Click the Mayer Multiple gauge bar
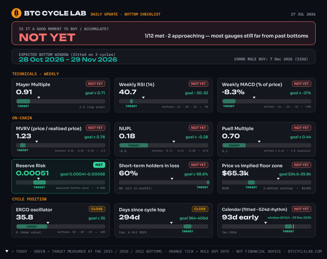The width and height of the screenshot is (327, 259). coord(61,101)
